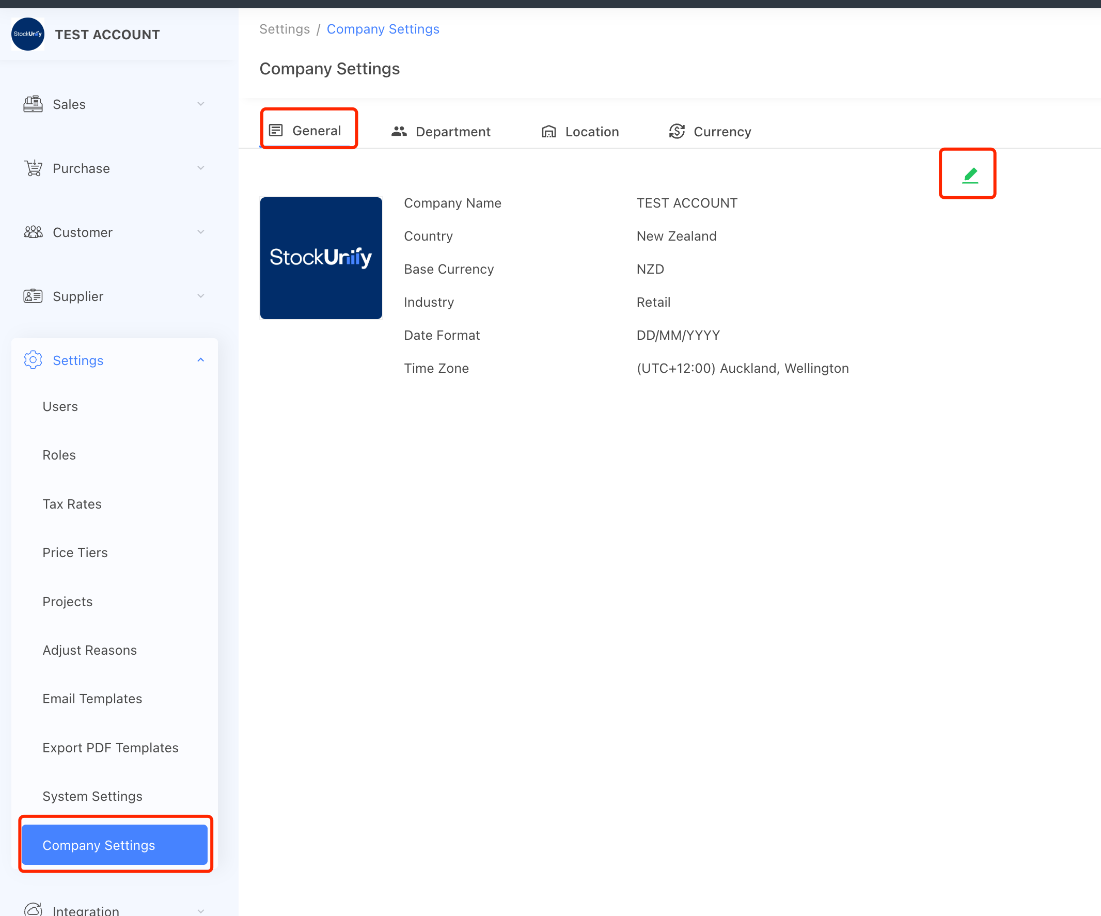This screenshot has height=916, width=1101.
Task: Click the Supplier ID card icon
Action: [x=33, y=296]
